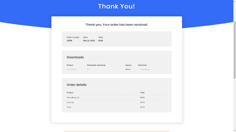Image resolution: width=236 pixels, height=132 pixels.
Task: Click the vertical scrollbar thumb
Action: [235, 50]
